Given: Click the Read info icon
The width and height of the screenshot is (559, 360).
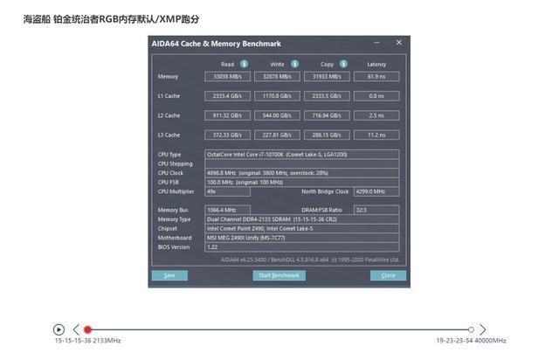Looking at the screenshot, I should point(244,64).
